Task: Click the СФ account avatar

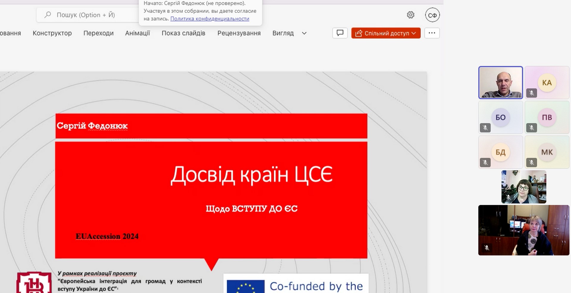Action: click(432, 15)
